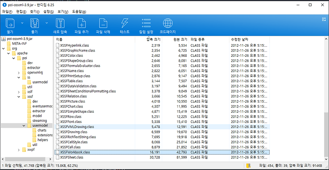The height and width of the screenshot is (170, 329).
Task: Collapse the apache folder node
Action: click(x=8, y=53)
